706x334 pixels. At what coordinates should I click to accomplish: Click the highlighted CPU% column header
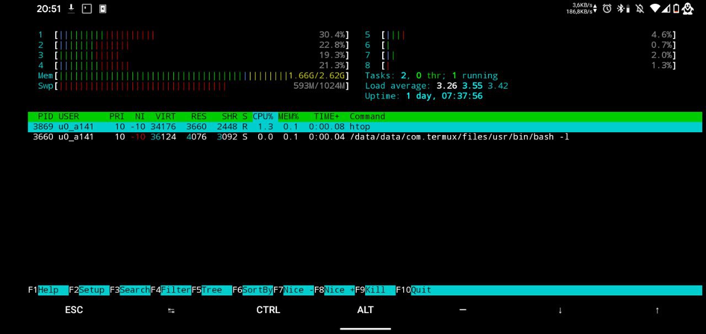(263, 116)
